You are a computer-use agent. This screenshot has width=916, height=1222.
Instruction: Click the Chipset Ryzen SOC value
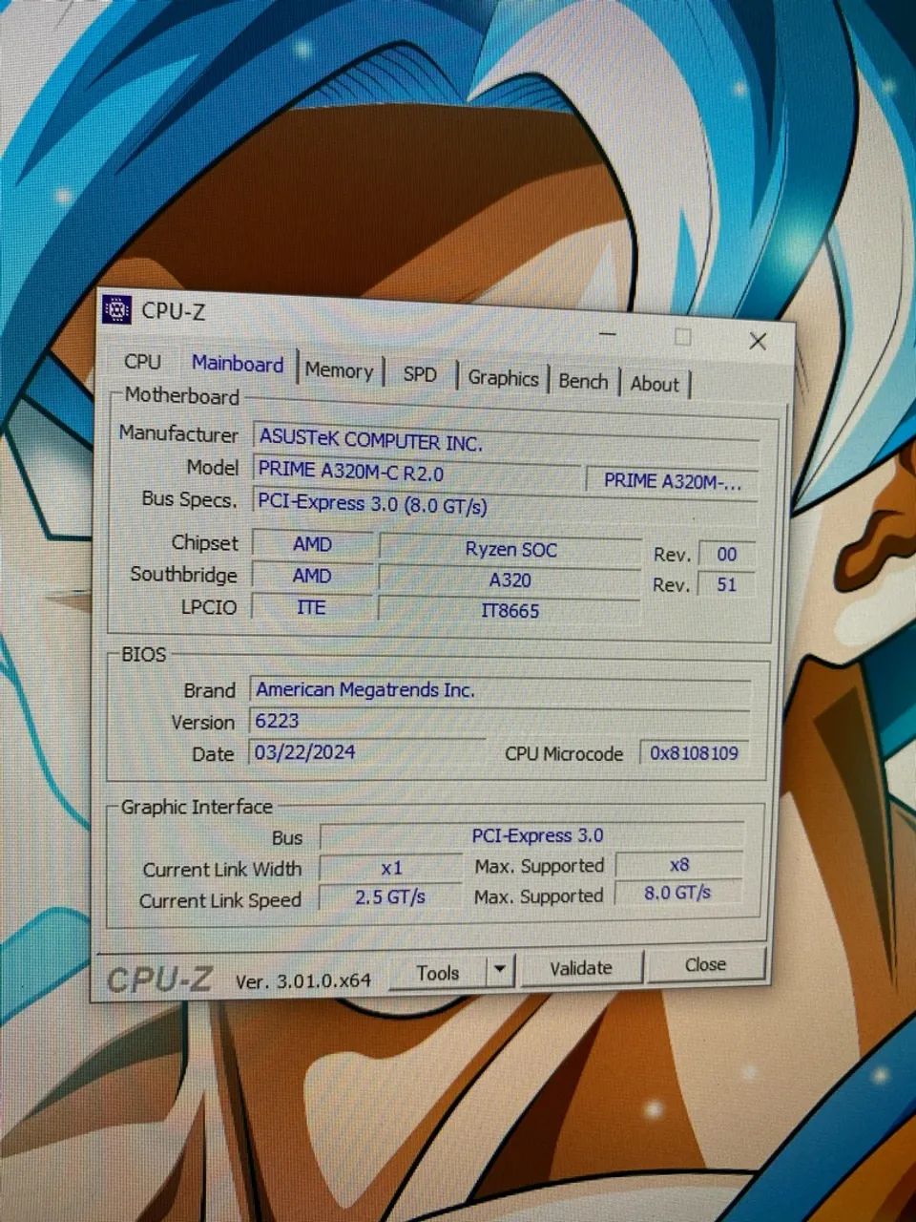pos(510,550)
